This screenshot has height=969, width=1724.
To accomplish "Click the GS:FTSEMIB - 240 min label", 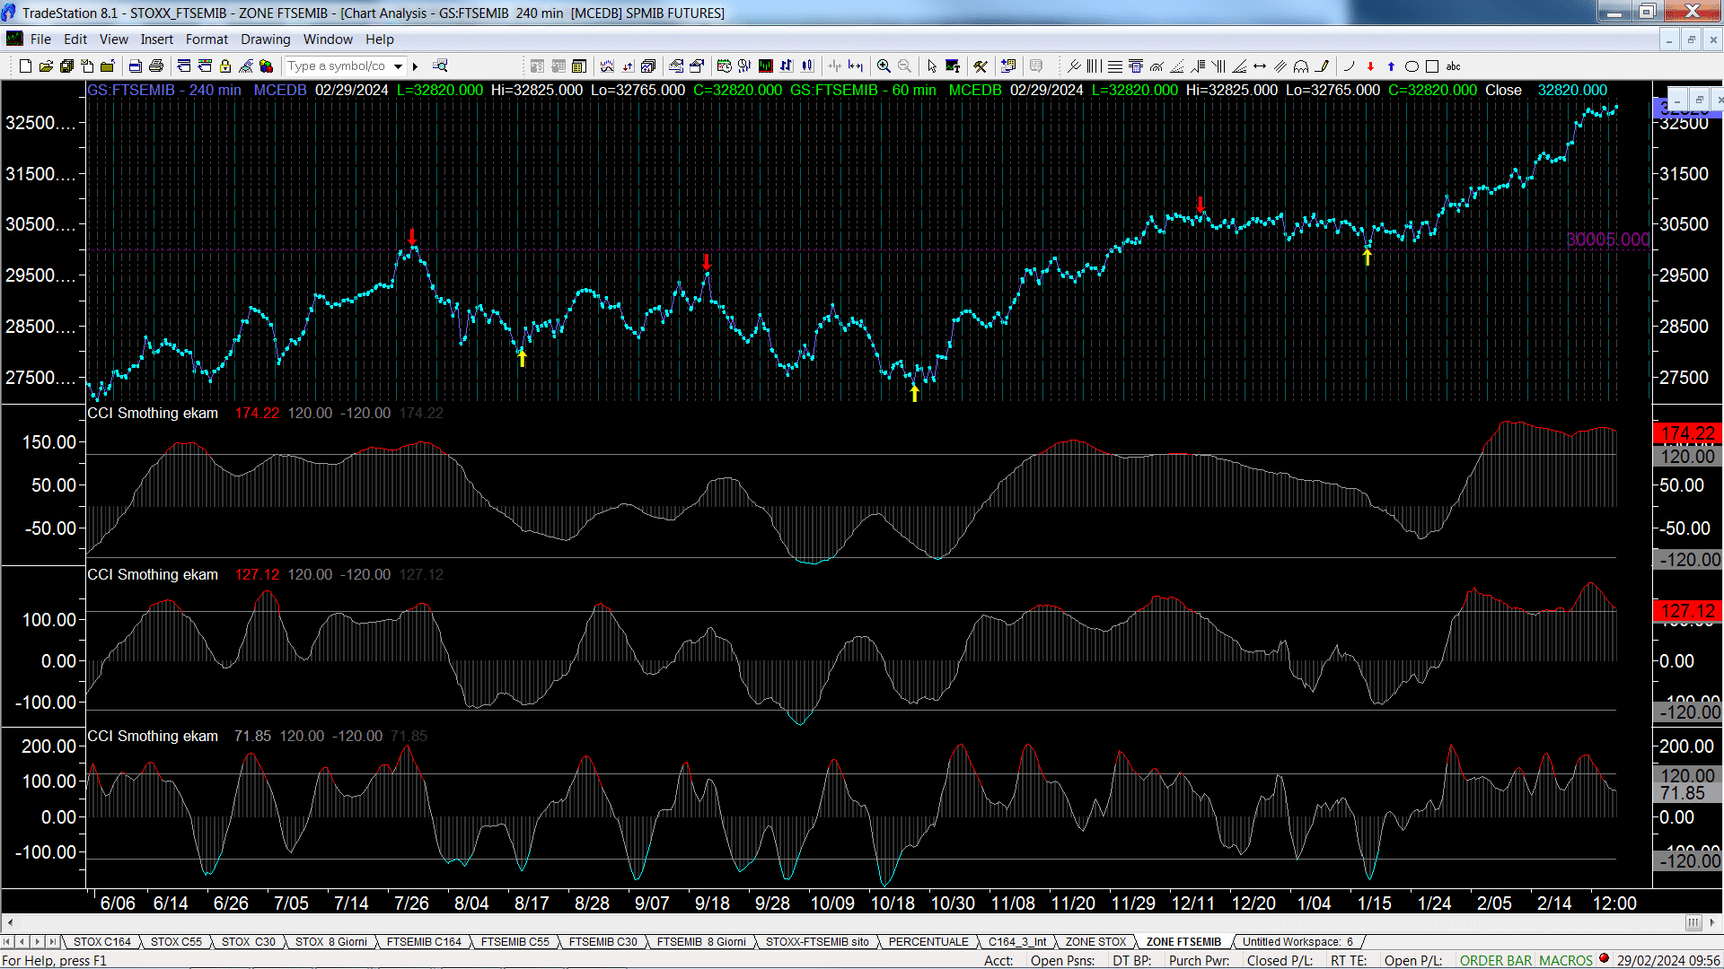I will [x=164, y=90].
